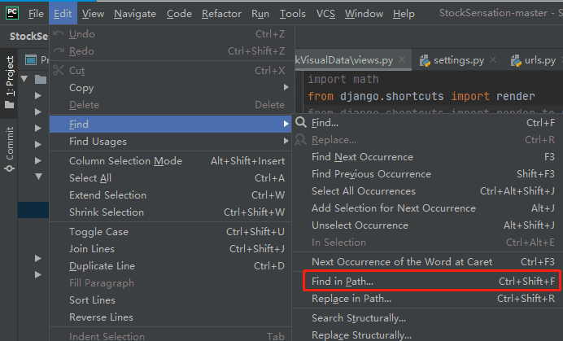Click the PyCharm logo icon

point(11,13)
